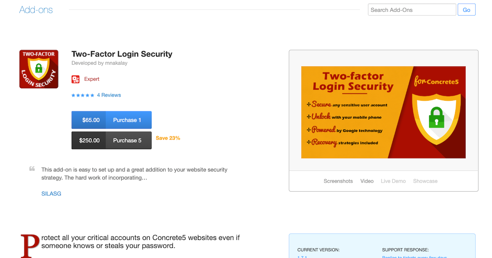
Task: Click the Two-Factor Login Security logo icon
Action: [39, 69]
